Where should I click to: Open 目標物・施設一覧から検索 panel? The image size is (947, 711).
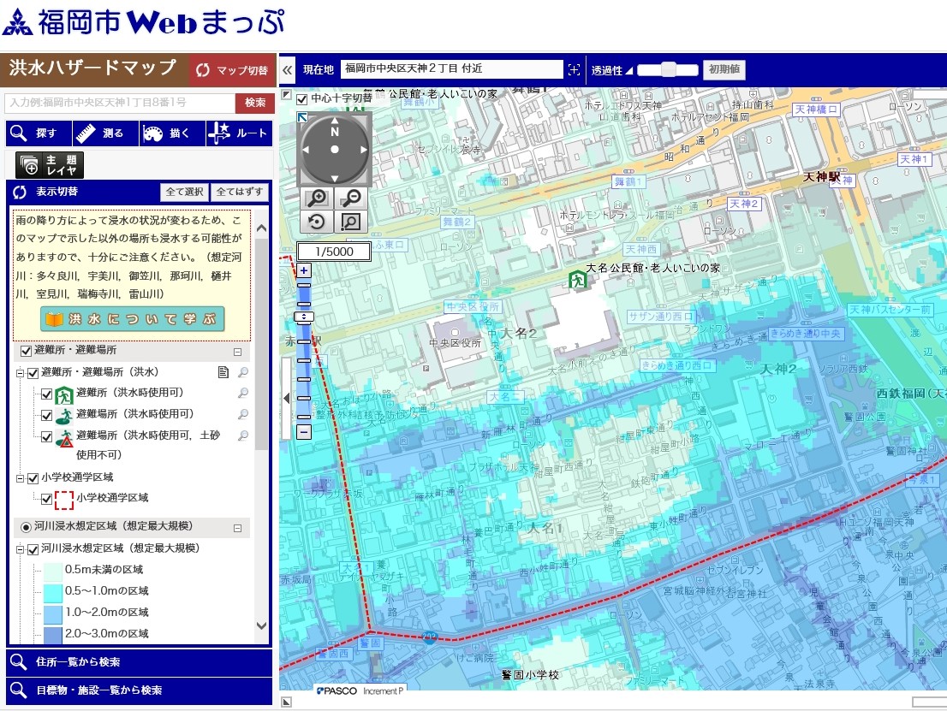pyautogui.click(x=139, y=690)
